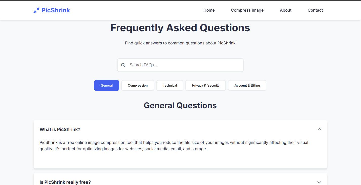Switch to the Compression category tab
This screenshot has height=185, width=361.
tap(138, 86)
